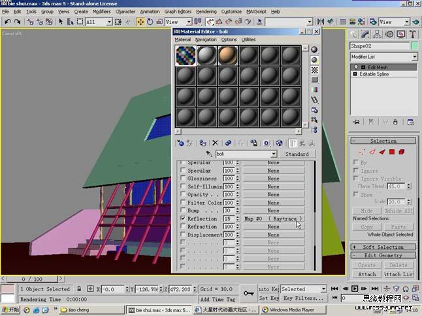This screenshot has height=316, width=422.
Task: Click the Key Filters button
Action: (303, 298)
